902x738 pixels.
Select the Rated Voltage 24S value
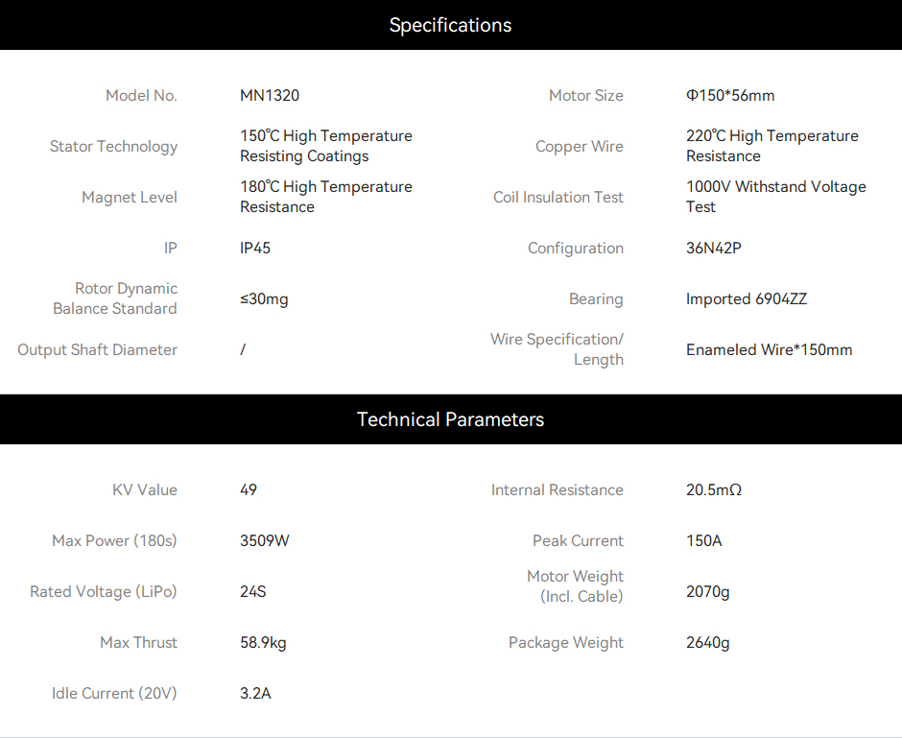(253, 591)
